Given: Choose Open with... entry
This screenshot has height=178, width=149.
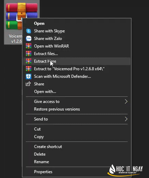Looking at the screenshot, I should click(77, 91).
